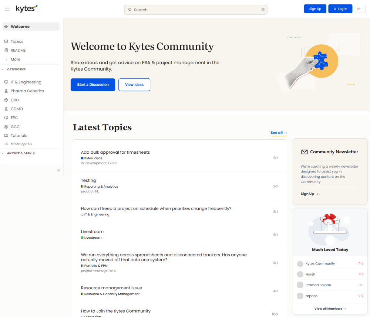Screen dimensions: 370x317
Task: Click Pramod Shinde member avatar
Action: (x=300, y=285)
